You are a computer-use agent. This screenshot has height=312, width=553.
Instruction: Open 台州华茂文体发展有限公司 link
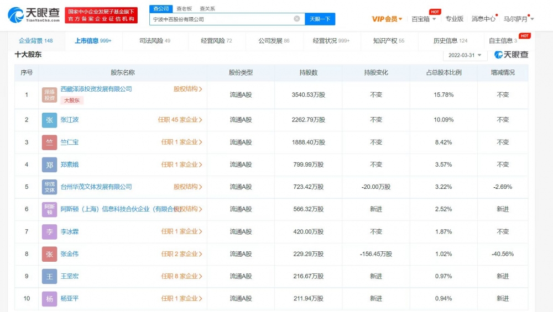[x=96, y=187]
